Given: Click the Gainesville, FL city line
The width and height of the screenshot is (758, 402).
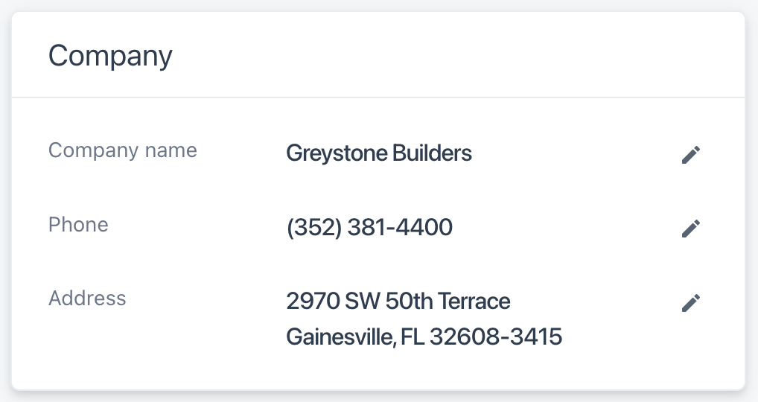Looking at the screenshot, I should pos(354,337).
